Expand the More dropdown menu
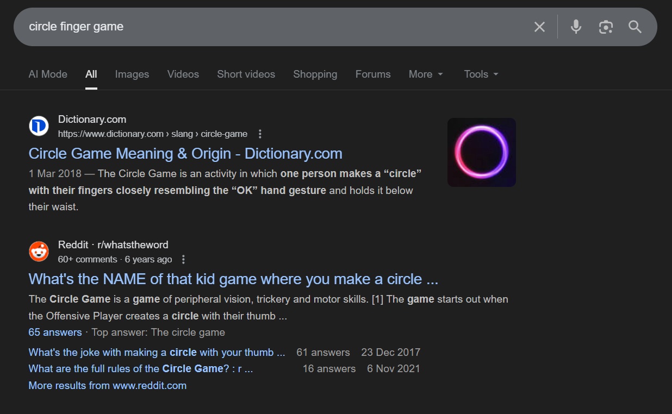The height and width of the screenshot is (414, 672). pyautogui.click(x=426, y=74)
